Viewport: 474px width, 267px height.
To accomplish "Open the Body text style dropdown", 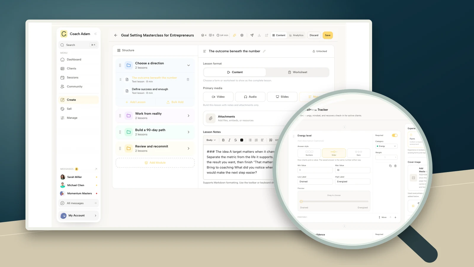I will coord(211,140).
